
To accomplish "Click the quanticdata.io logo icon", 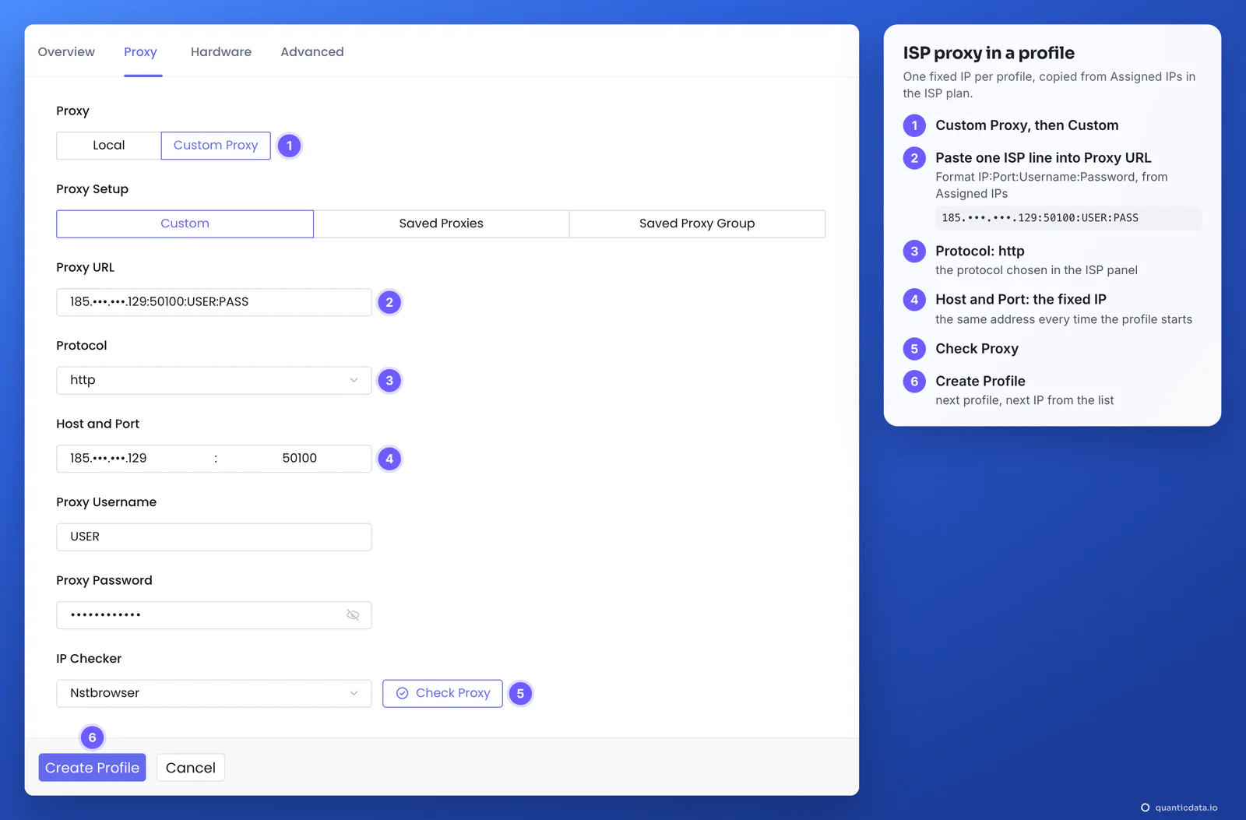I will [x=1145, y=808].
